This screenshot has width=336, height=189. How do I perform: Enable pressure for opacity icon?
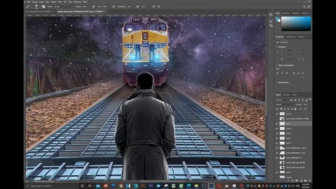[93, 7]
